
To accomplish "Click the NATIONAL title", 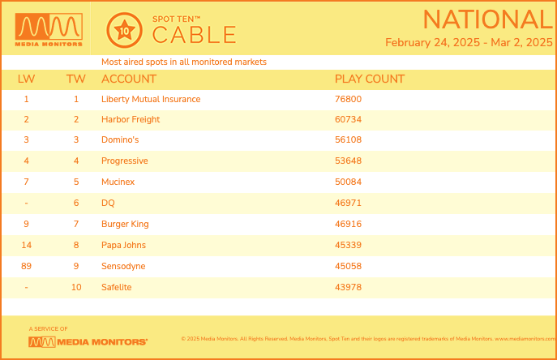I will 488,19.
